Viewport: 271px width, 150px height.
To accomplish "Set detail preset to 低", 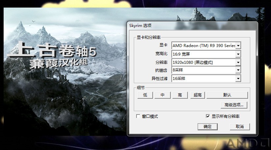I will click(x=145, y=95).
